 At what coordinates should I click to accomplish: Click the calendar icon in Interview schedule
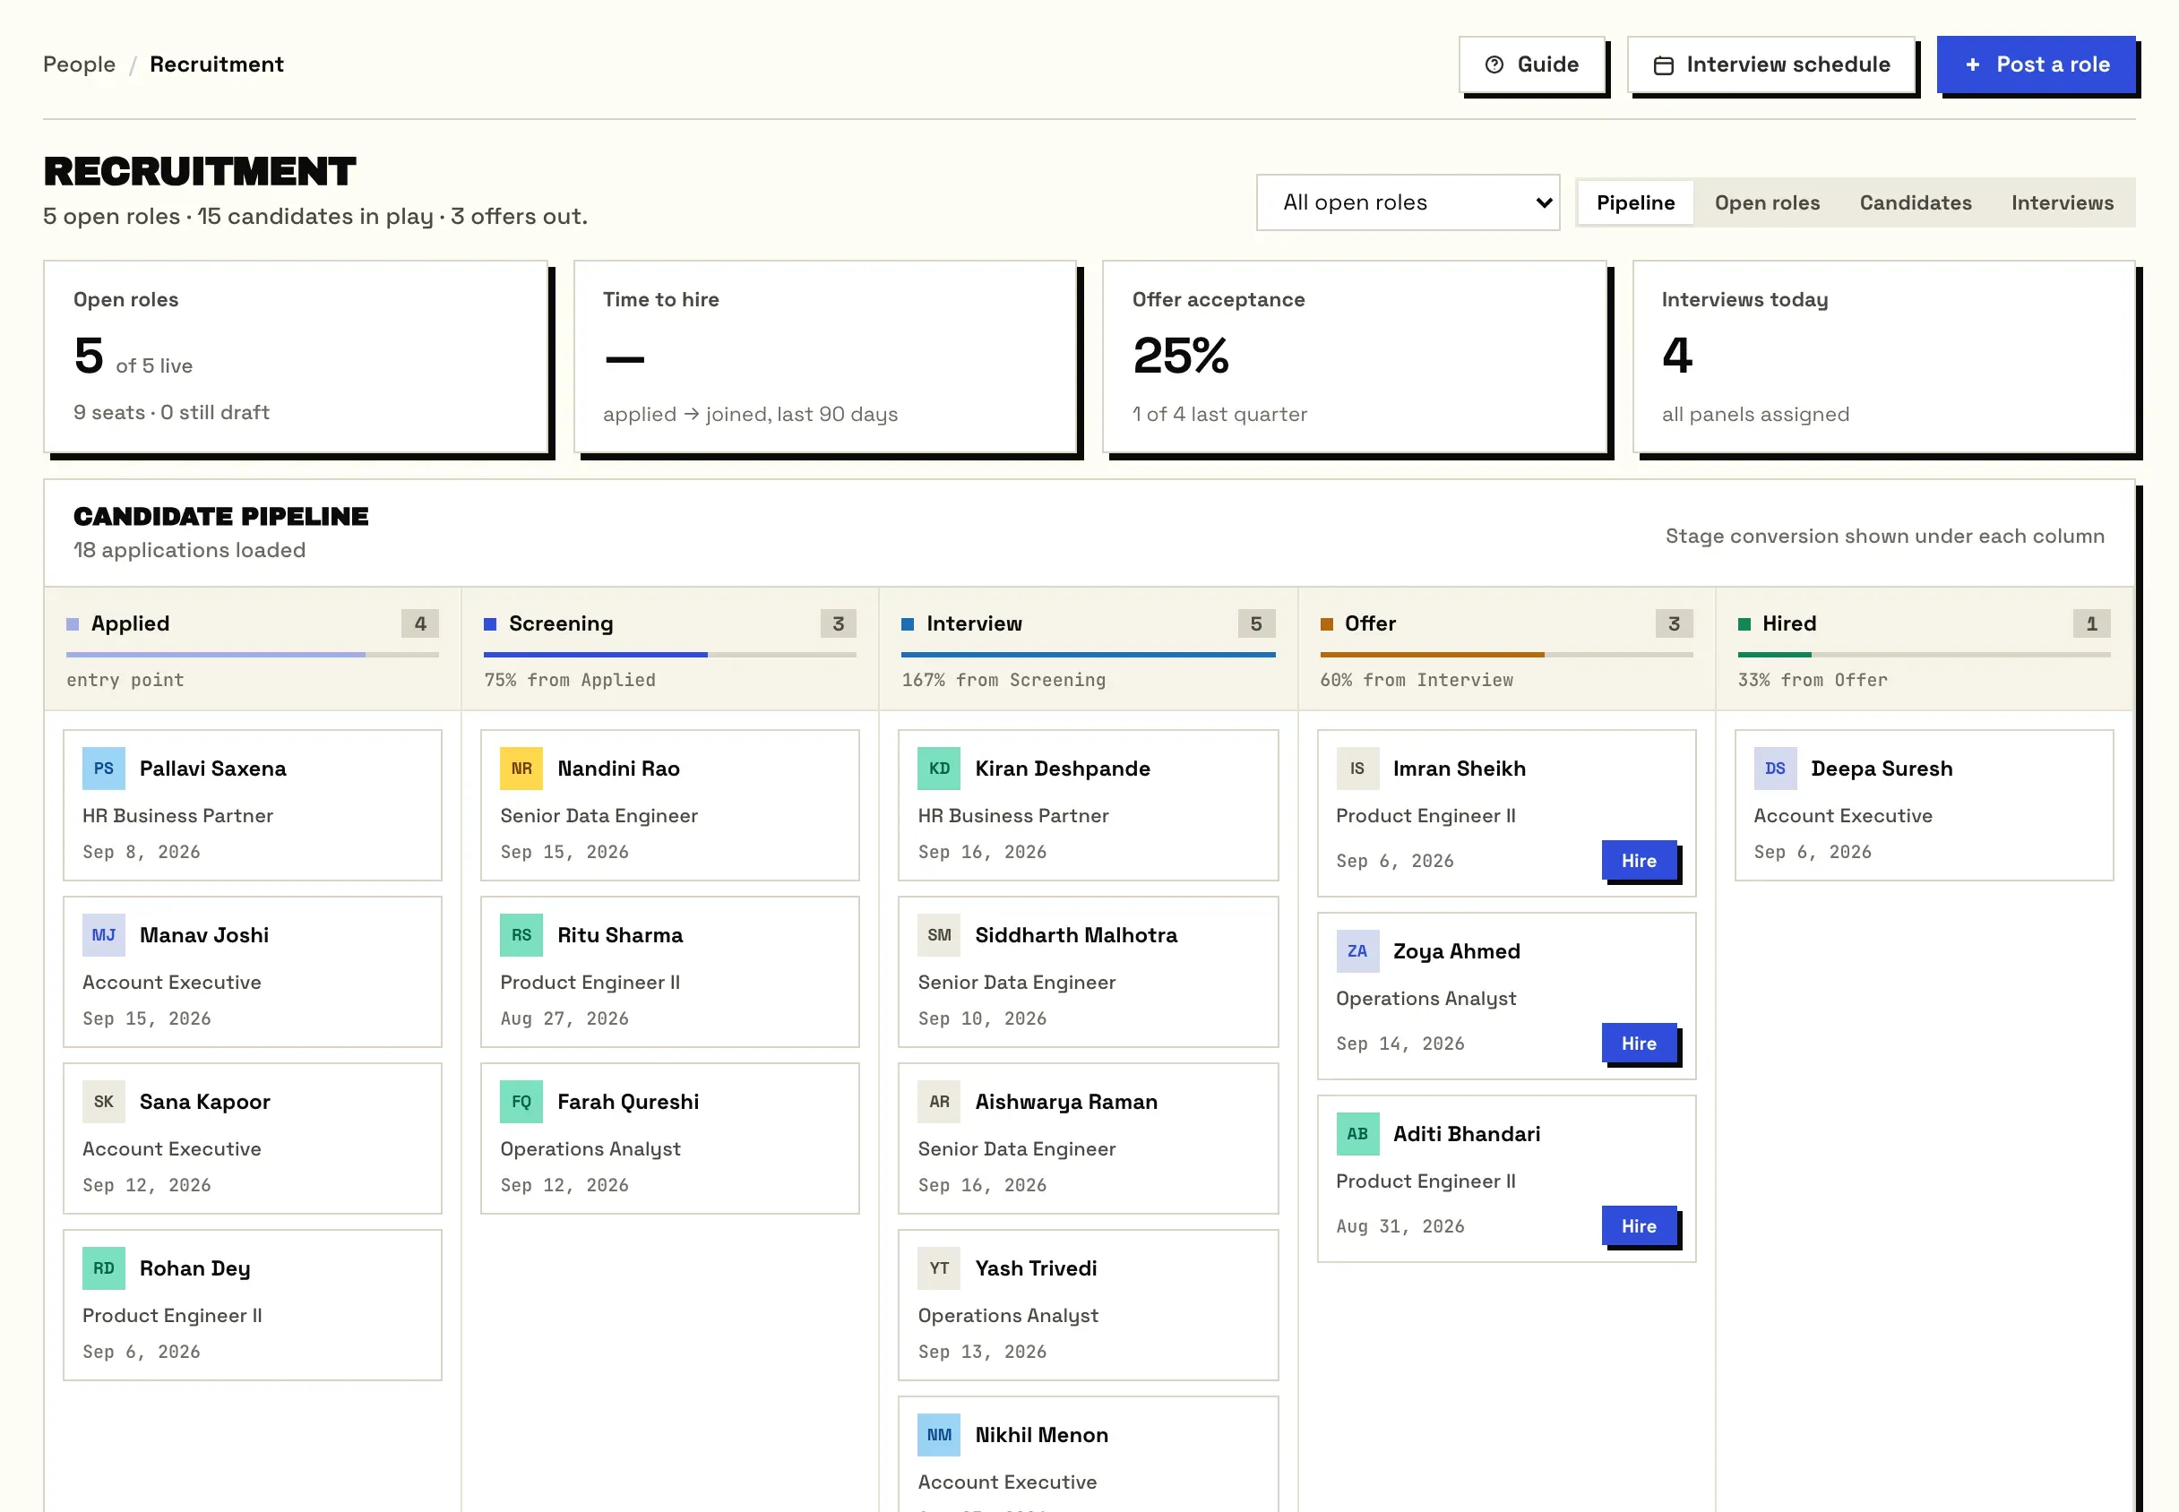(1663, 64)
